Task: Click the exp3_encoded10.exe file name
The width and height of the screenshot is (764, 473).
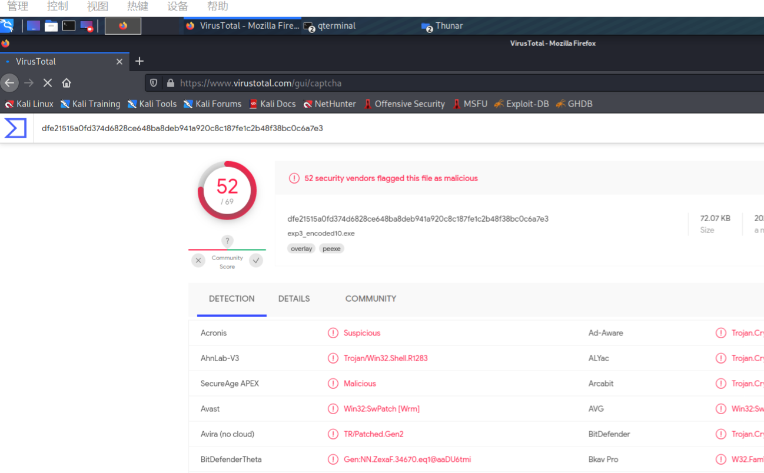Action: click(321, 234)
